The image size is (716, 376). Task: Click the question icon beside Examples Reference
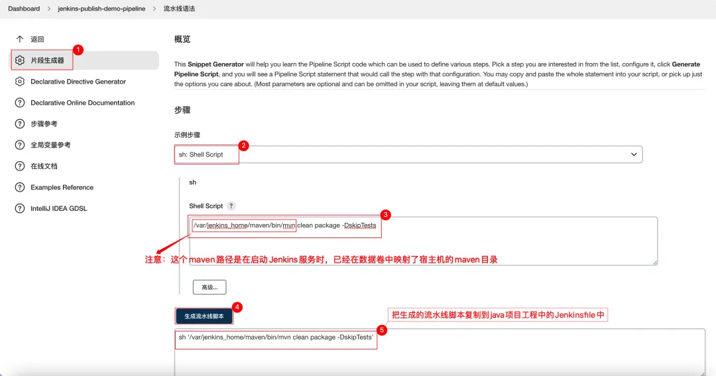point(20,187)
